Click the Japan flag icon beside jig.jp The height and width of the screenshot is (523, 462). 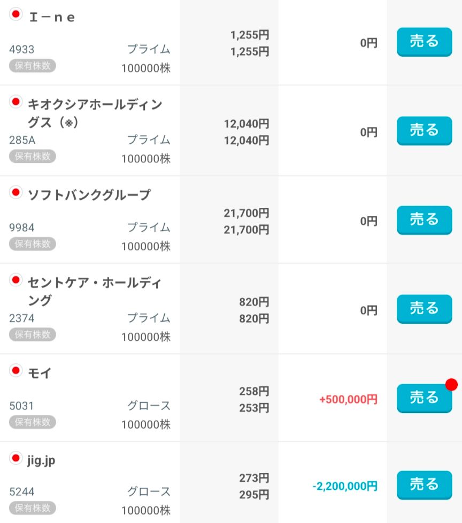point(16,458)
